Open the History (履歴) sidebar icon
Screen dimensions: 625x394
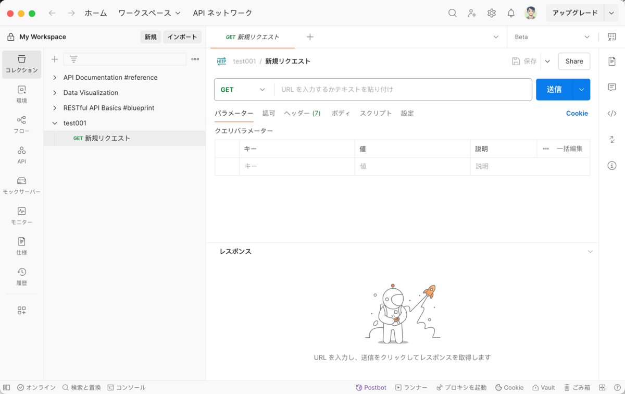(x=21, y=277)
